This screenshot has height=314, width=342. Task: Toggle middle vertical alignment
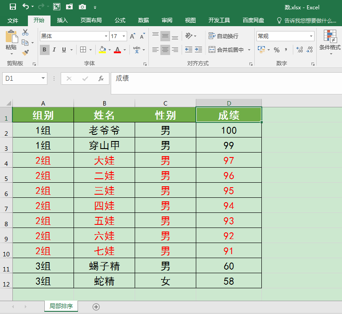(165, 36)
